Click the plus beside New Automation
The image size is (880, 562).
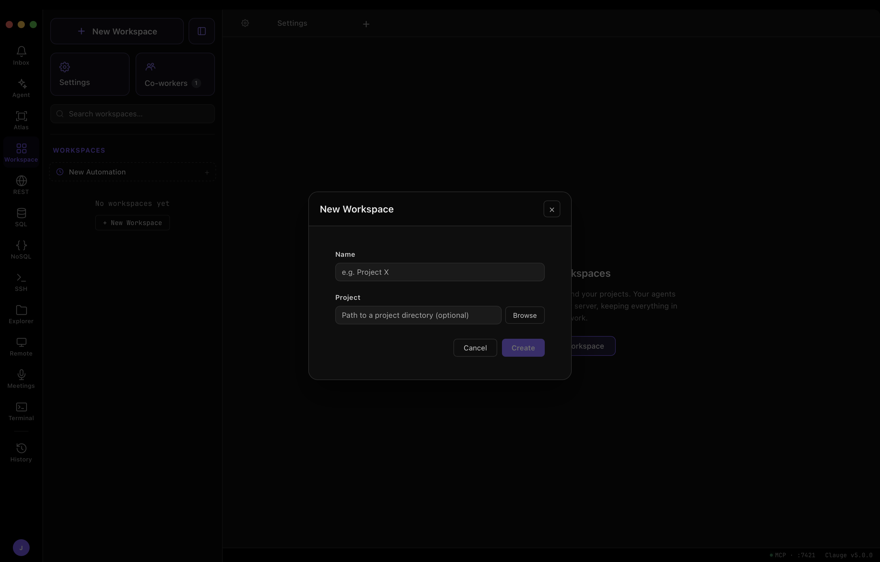point(207,172)
